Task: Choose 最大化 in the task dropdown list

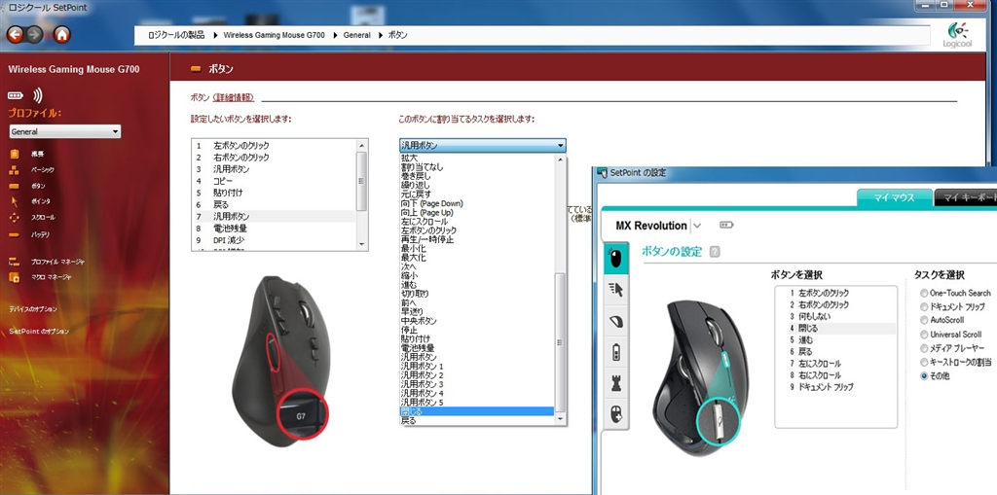Action: point(477,258)
